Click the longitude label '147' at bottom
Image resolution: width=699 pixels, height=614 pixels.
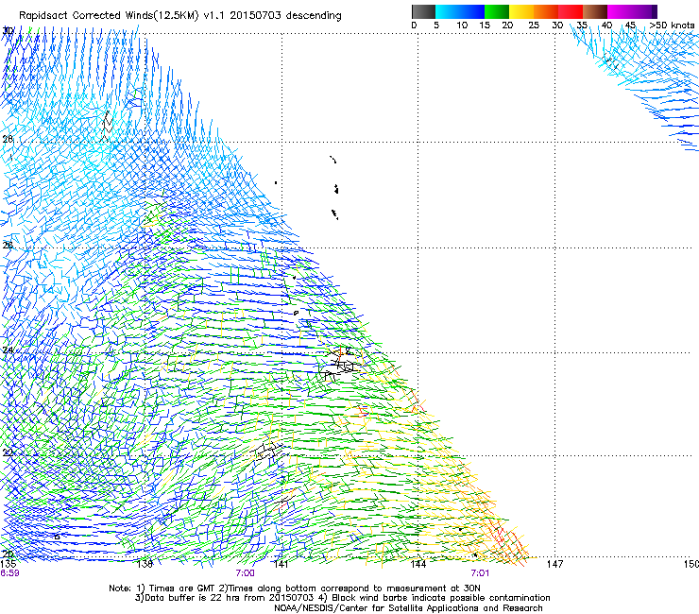click(x=554, y=565)
